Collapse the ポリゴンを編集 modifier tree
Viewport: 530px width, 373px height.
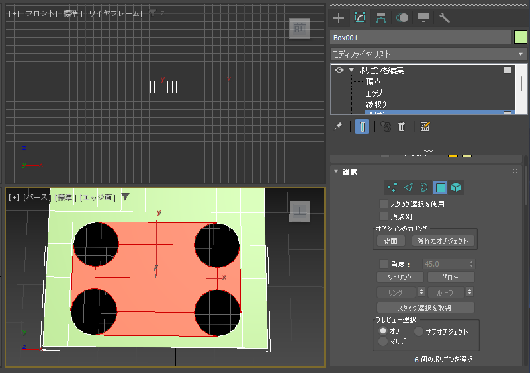351,70
